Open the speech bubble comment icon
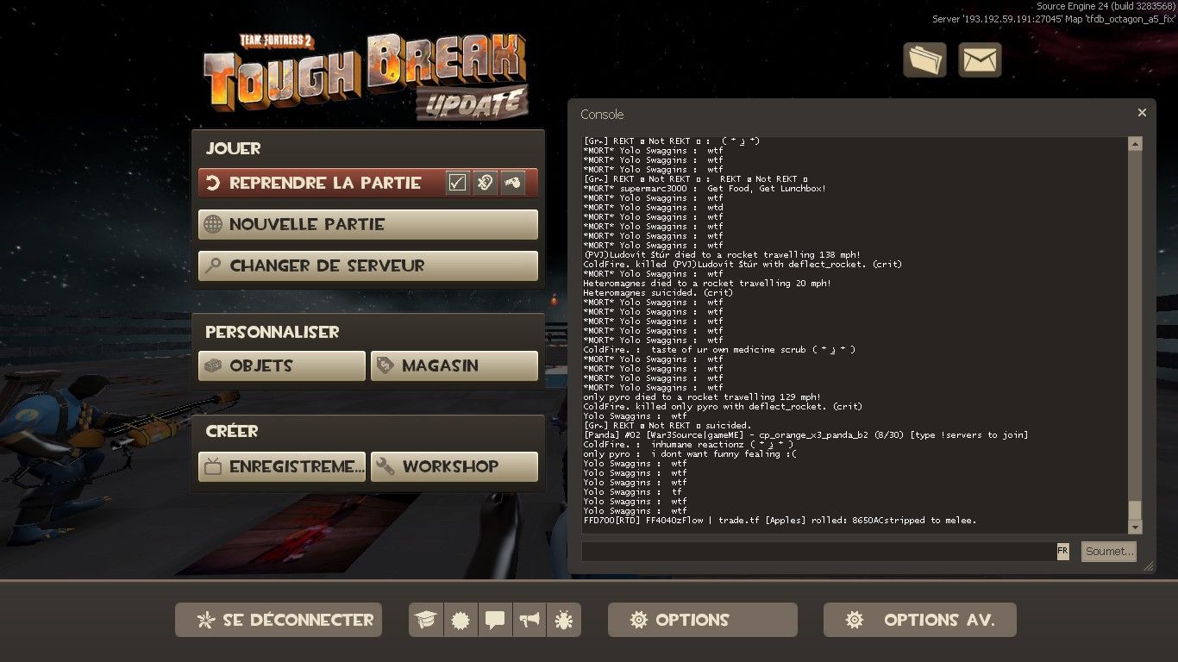1178x662 pixels. tap(495, 620)
